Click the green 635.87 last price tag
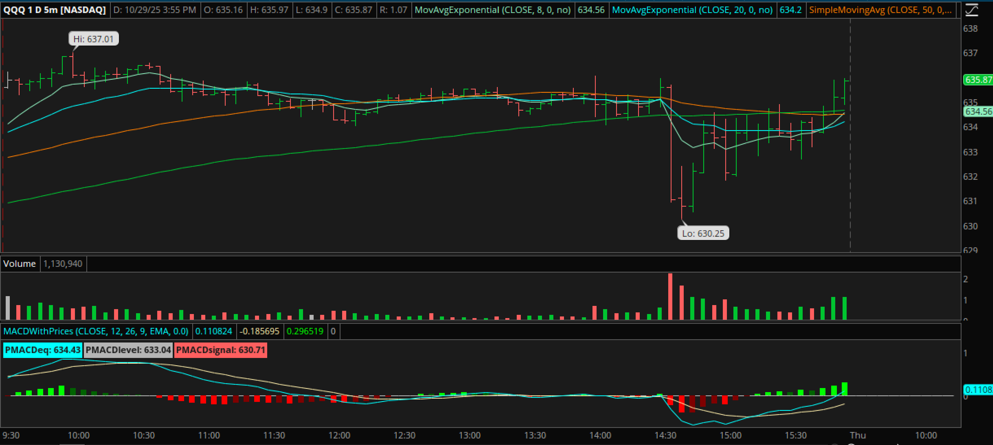Screen dimensions: 993x445 [x=978, y=80]
